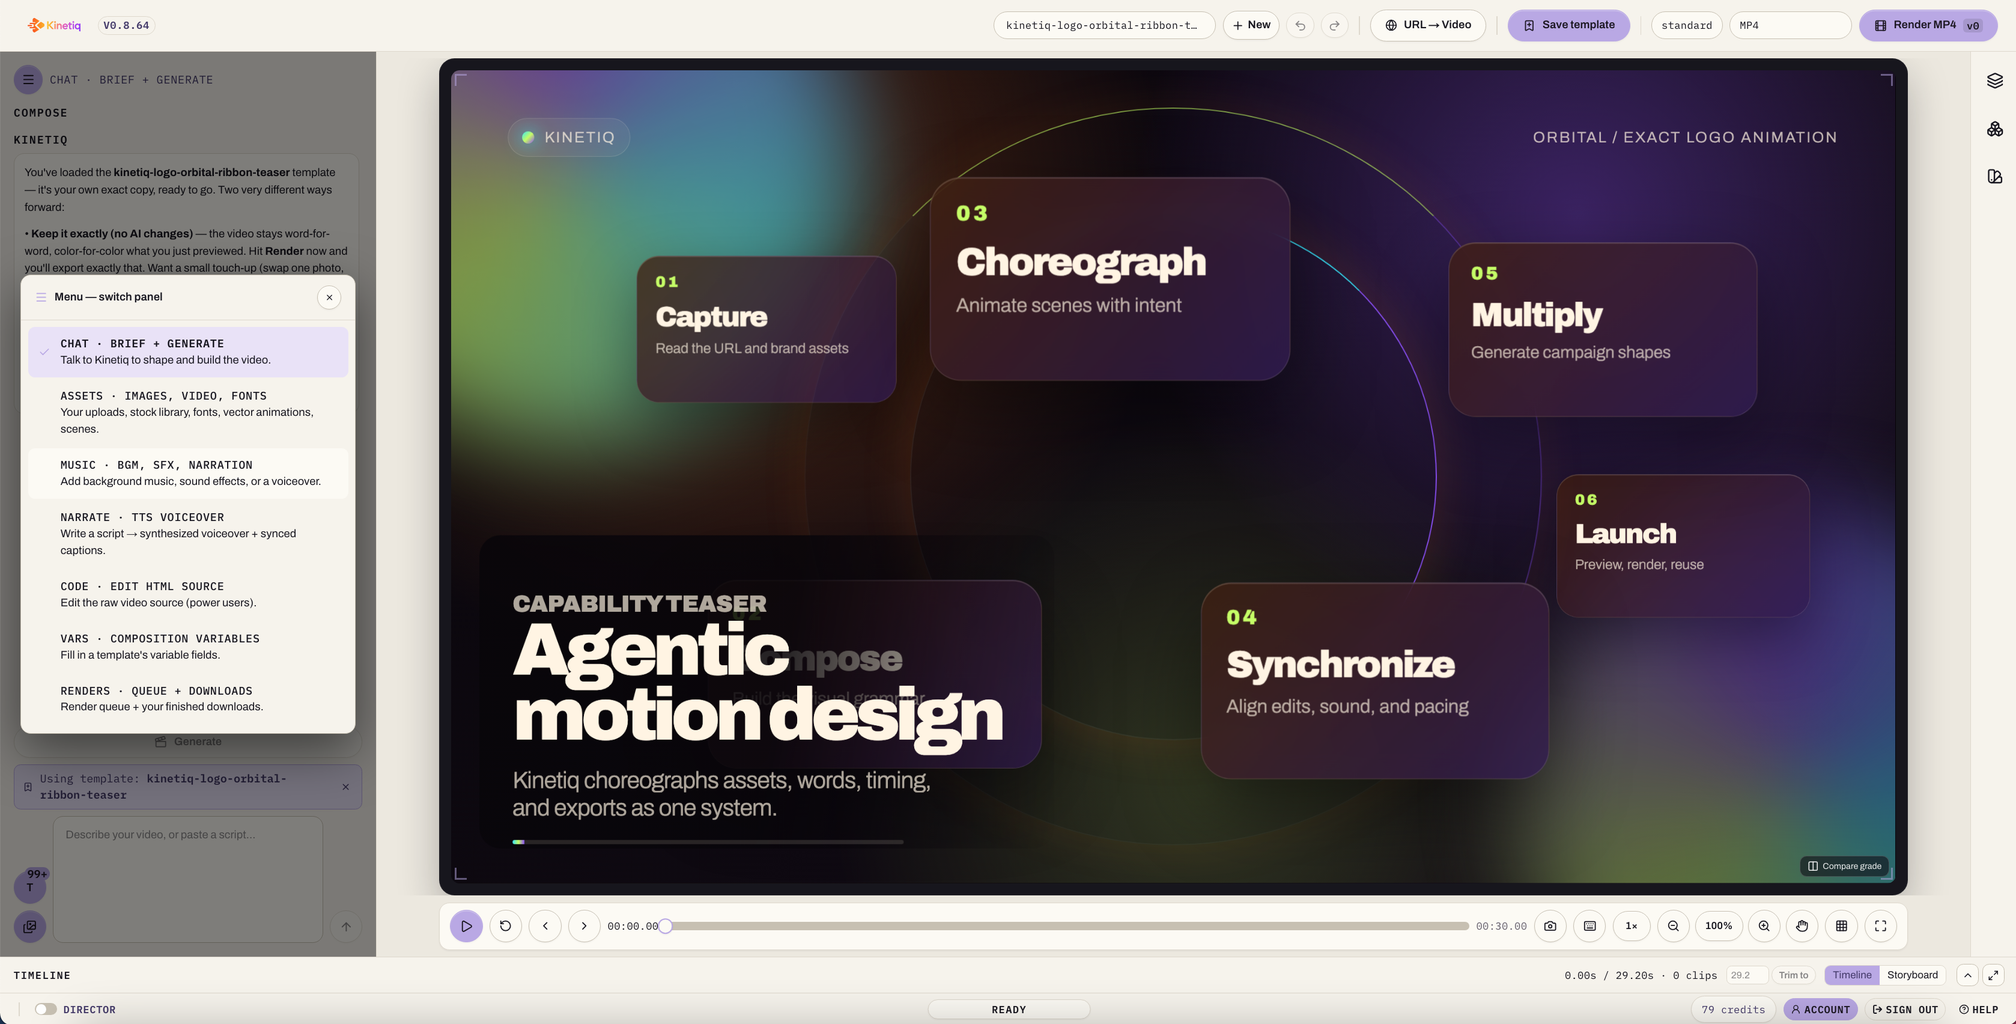The height and width of the screenshot is (1024, 2016).
Task: Expand the timeline with the diagonal arrows button
Action: 1993,975
